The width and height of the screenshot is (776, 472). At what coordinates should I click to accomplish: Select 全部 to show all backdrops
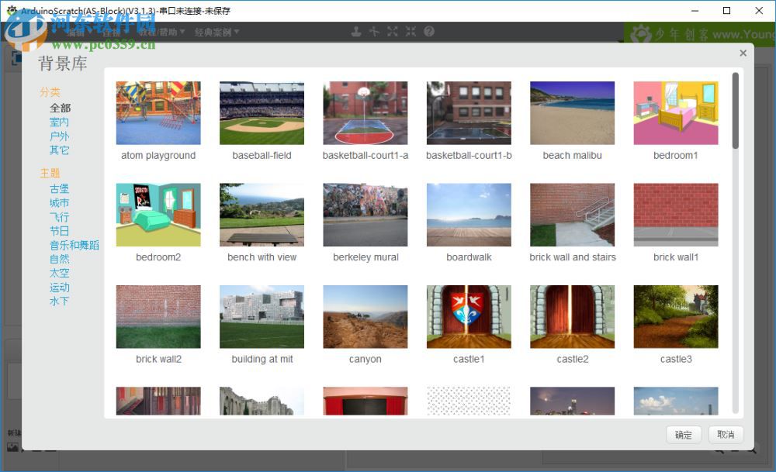(x=60, y=109)
